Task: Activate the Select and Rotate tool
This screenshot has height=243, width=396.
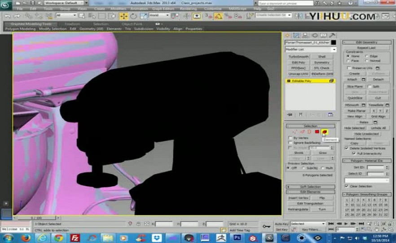Action: [x=134, y=16]
